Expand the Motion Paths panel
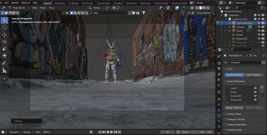The image size is (267, 135). 234,114
